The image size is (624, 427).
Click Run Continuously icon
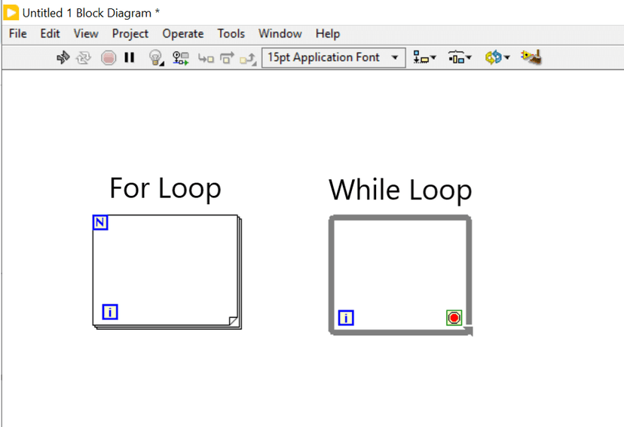coord(84,57)
